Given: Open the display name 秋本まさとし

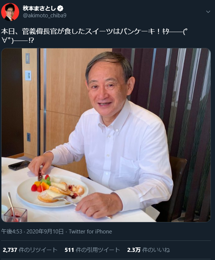Looking at the screenshot, I should coord(39,8).
